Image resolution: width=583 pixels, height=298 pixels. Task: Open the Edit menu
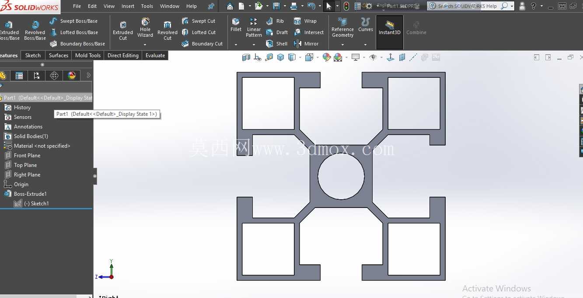[92, 6]
